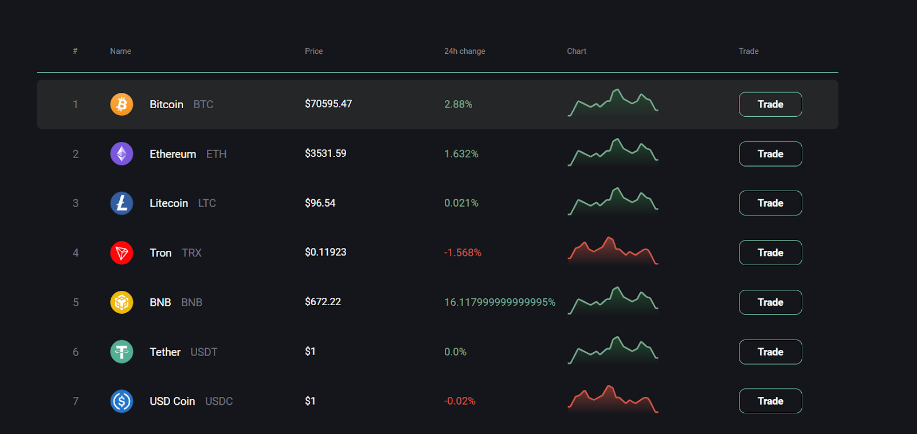Click the ETH ticker symbol
Image resolution: width=917 pixels, height=434 pixels.
pyautogui.click(x=216, y=154)
